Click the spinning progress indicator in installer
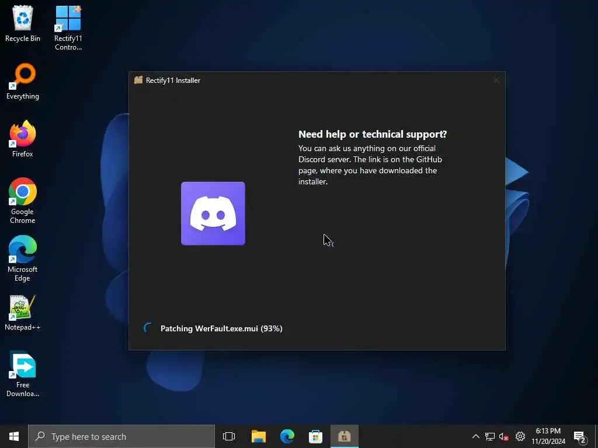598x448 pixels. coord(148,328)
